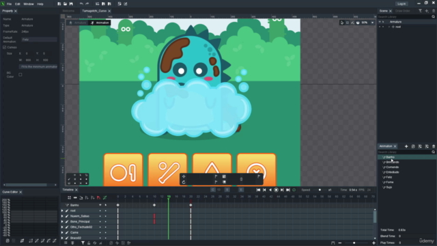Switch to the Welcome tab
This screenshot has height=246, width=437.
[68, 11]
